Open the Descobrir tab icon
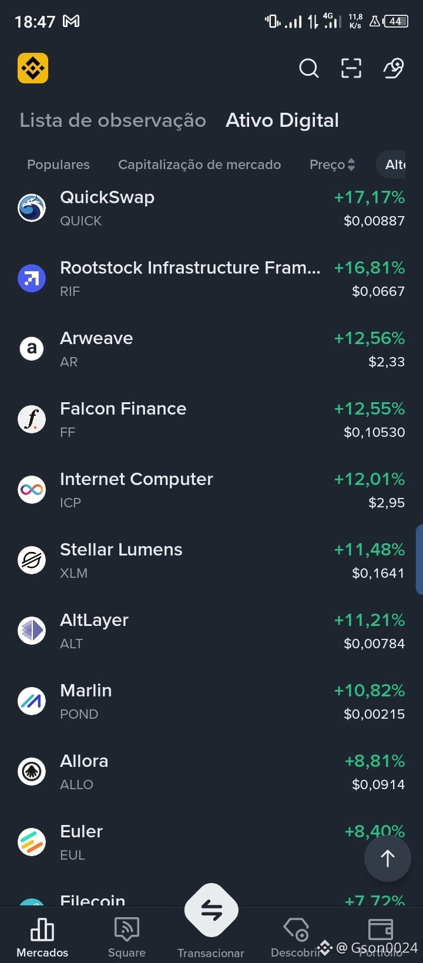This screenshot has height=963, width=423. tap(296, 930)
